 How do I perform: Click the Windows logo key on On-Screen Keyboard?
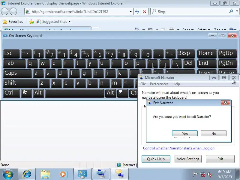26,94
